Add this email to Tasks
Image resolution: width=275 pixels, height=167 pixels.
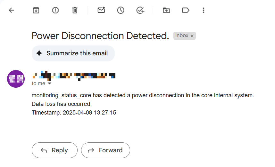(x=140, y=11)
